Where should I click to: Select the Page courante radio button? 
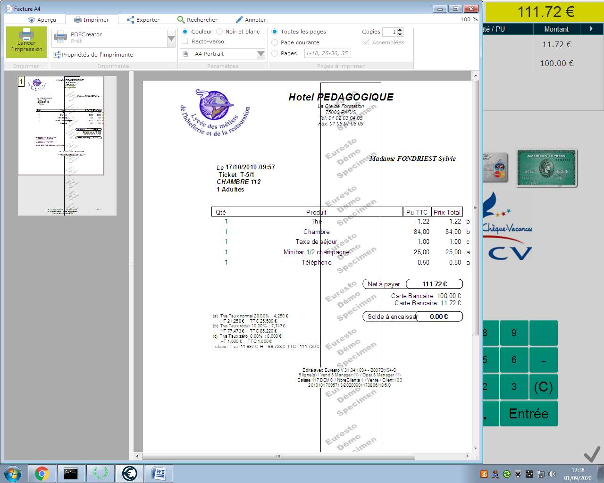[275, 42]
